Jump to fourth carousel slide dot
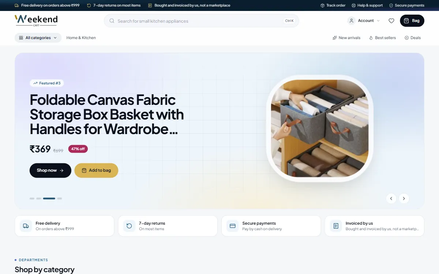 click(x=60, y=198)
